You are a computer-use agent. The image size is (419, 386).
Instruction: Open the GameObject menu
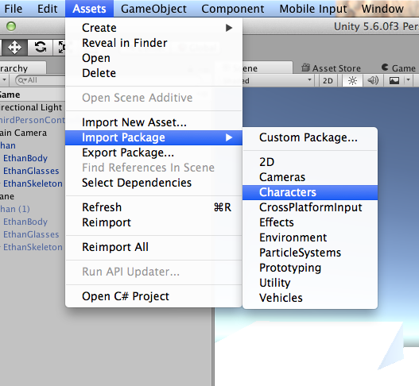point(153,9)
